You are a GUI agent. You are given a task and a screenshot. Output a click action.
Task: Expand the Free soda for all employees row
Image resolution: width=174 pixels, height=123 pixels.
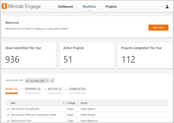point(8,109)
